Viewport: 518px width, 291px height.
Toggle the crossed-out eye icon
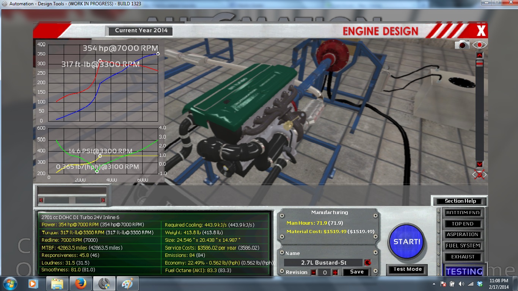pyautogui.click(x=479, y=174)
